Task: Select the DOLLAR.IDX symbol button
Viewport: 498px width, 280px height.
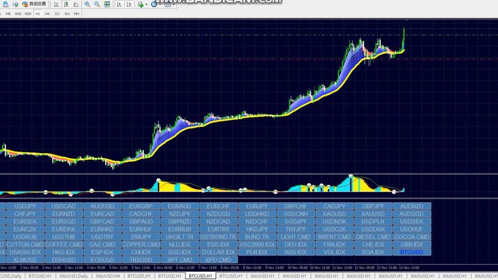Action: 218,252
